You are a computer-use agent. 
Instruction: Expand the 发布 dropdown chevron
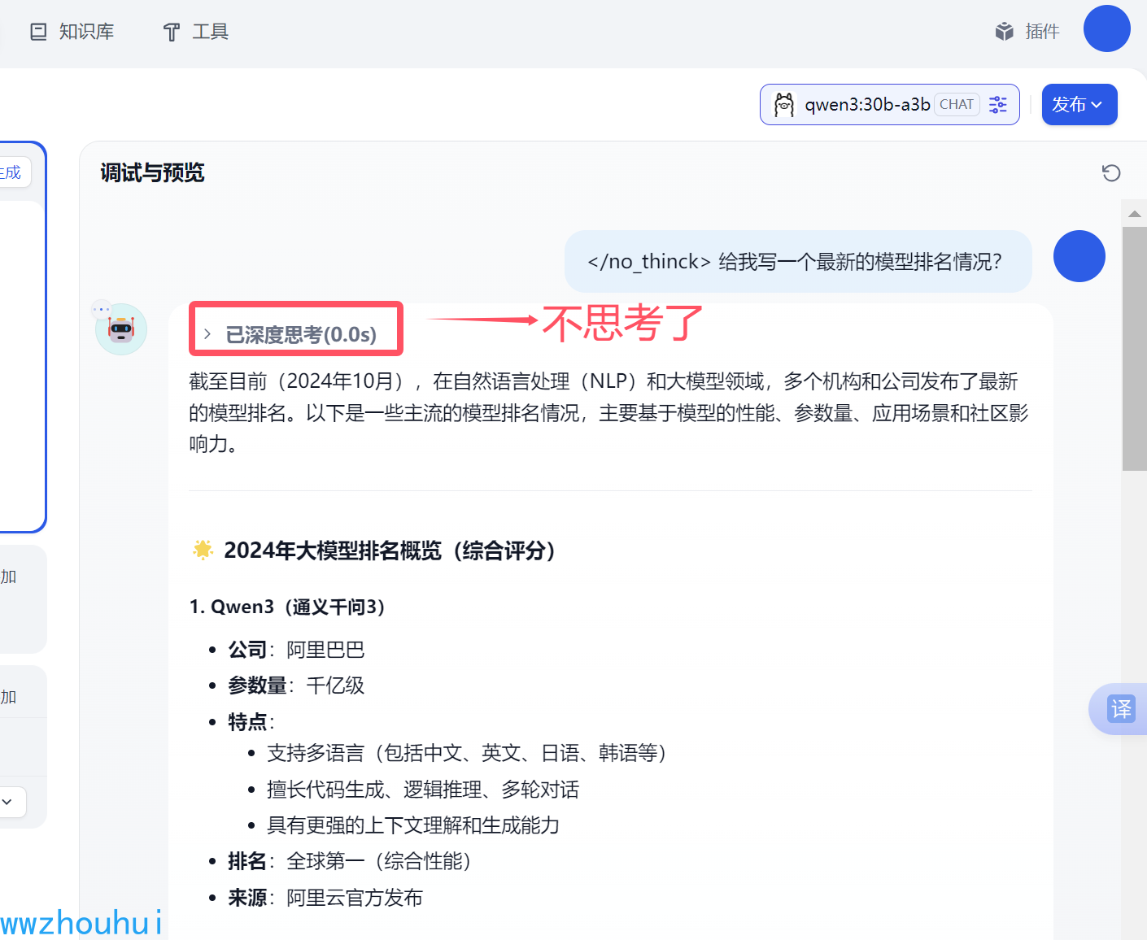click(x=1097, y=105)
